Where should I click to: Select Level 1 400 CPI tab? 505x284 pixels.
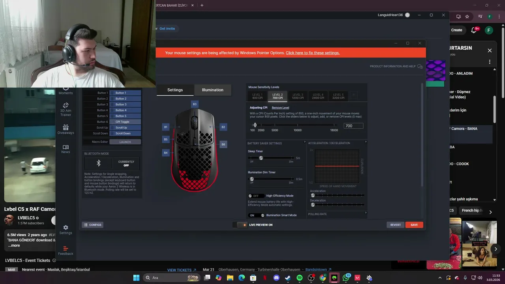[x=257, y=96]
